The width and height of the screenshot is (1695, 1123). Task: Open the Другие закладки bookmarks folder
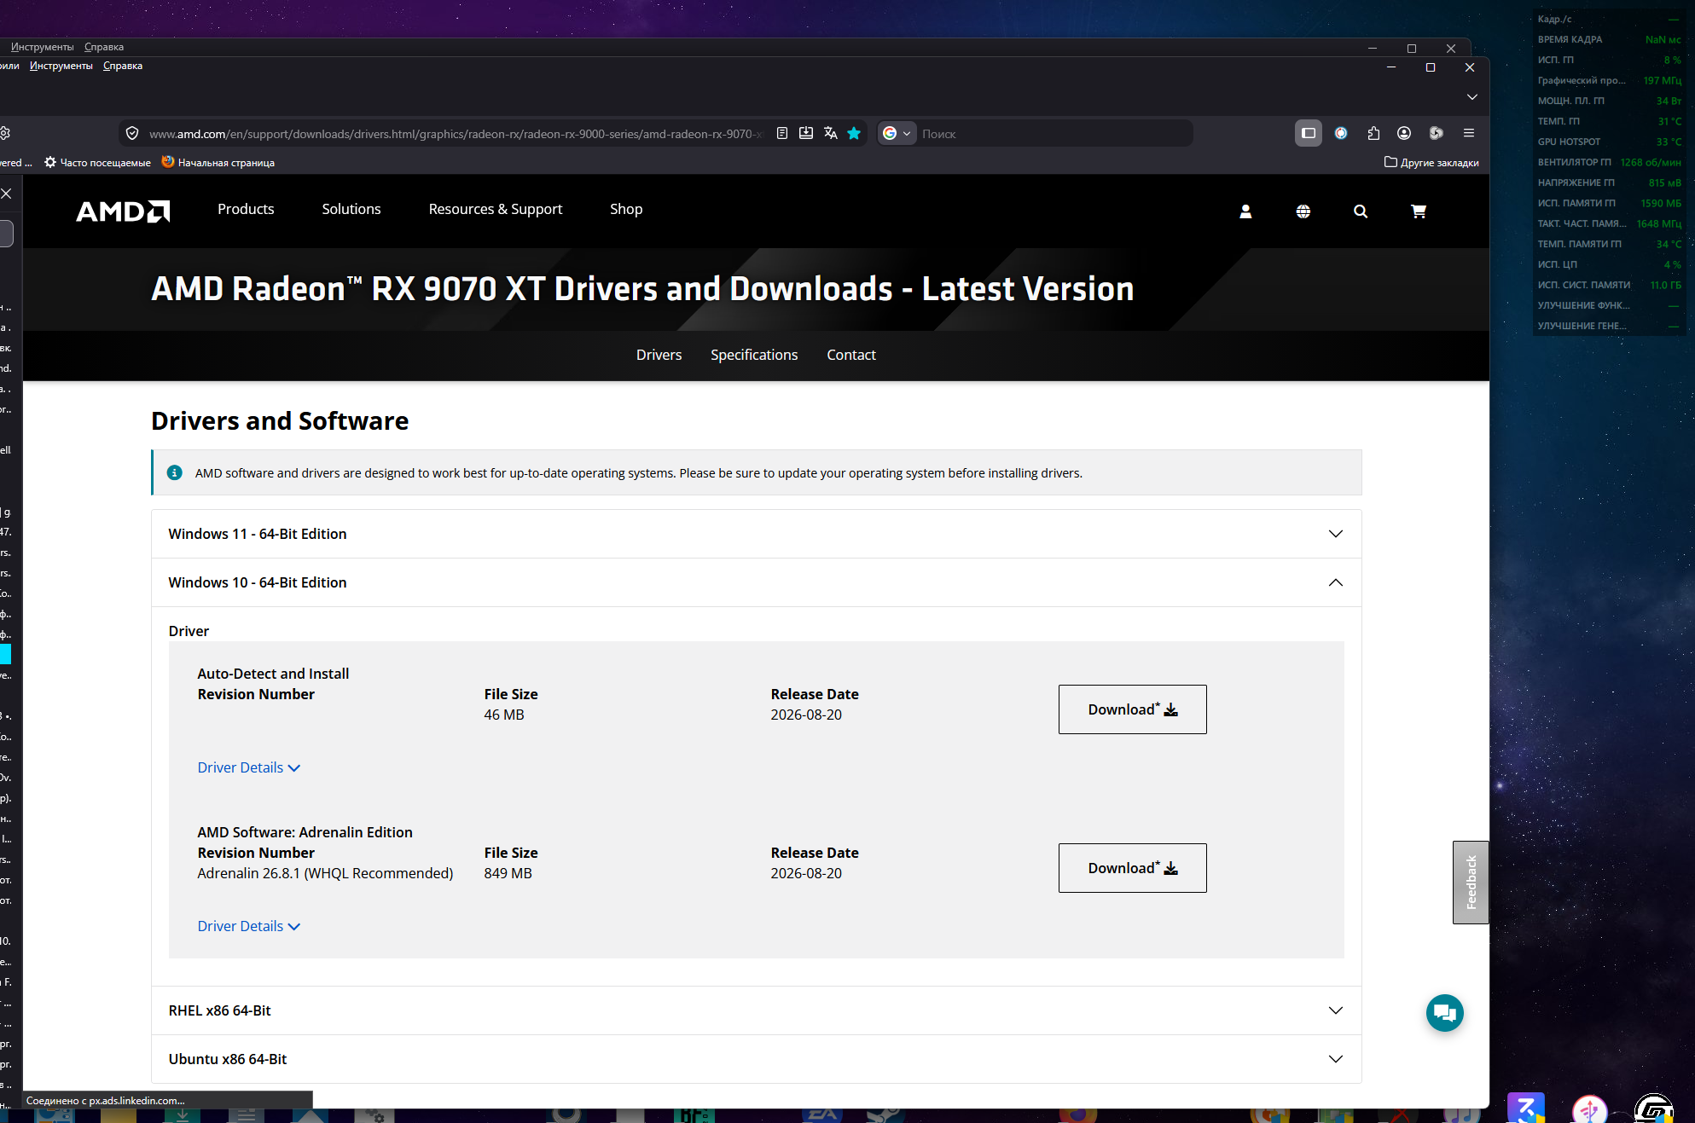[x=1431, y=162]
